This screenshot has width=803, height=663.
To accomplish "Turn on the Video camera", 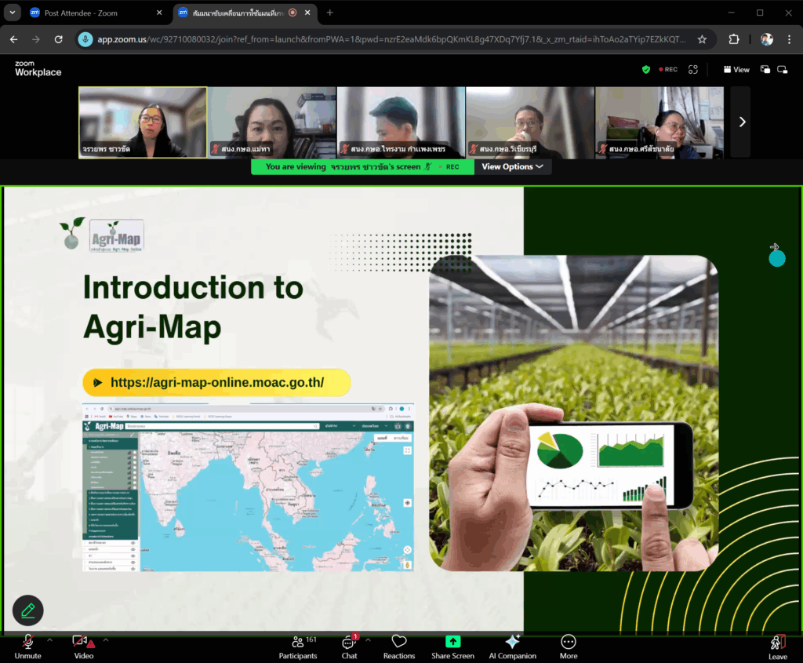I will click(x=83, y=647).
